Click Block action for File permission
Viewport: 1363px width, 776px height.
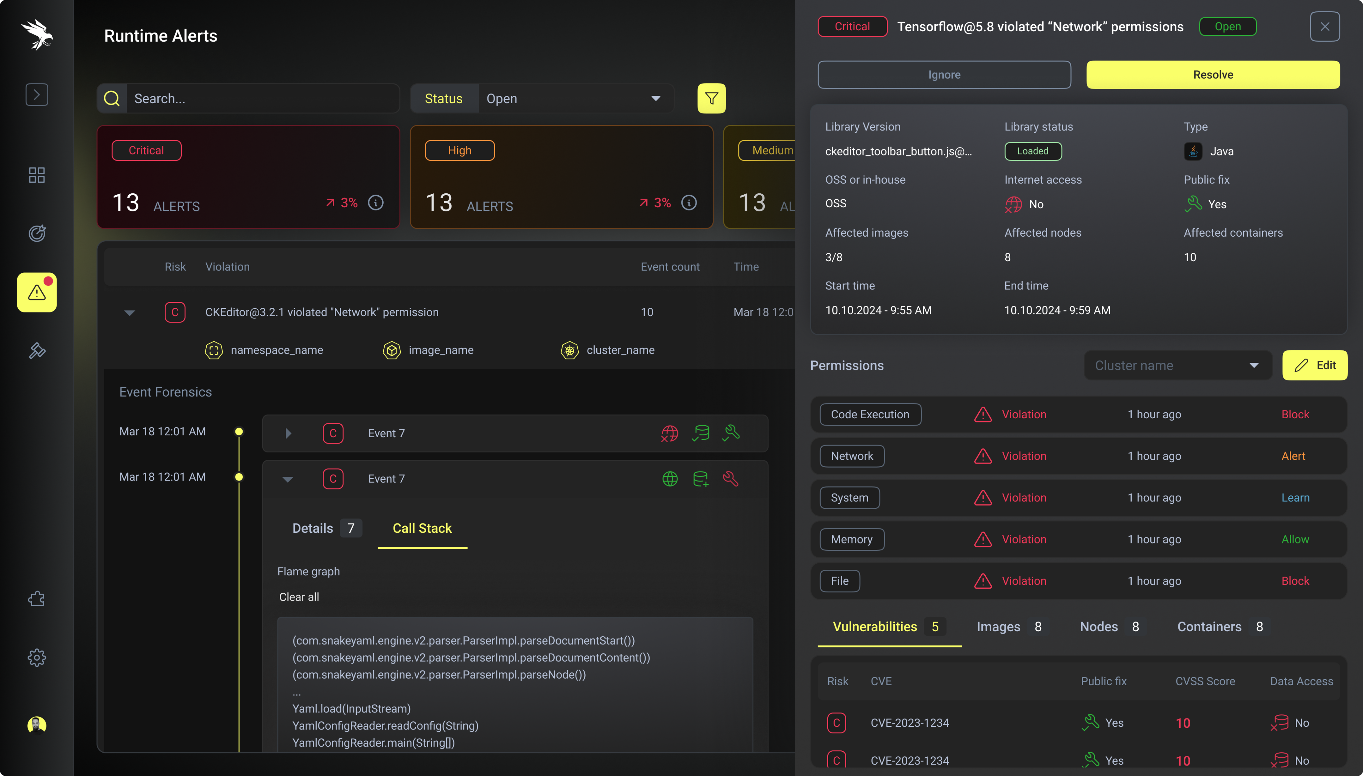[1295, 581]
